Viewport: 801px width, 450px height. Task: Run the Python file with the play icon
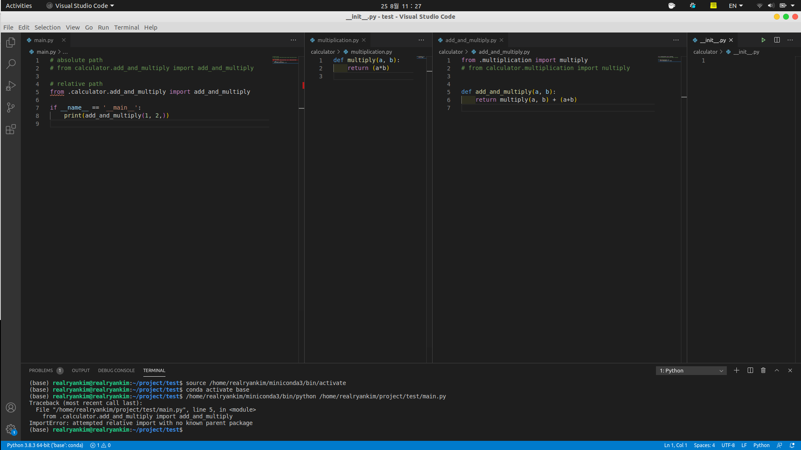pos(763,40)
